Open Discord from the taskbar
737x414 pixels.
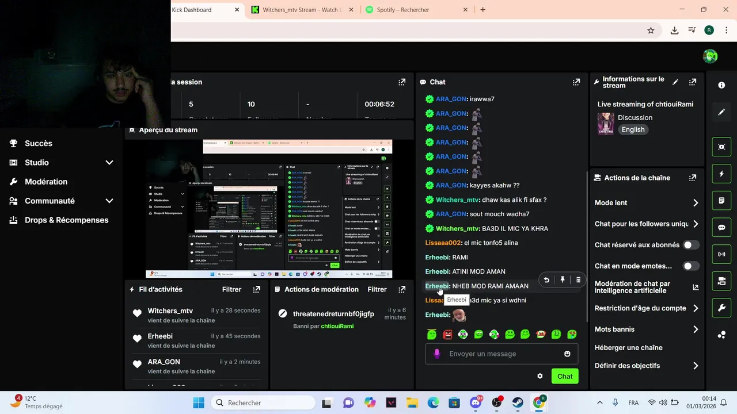point(476,402)
